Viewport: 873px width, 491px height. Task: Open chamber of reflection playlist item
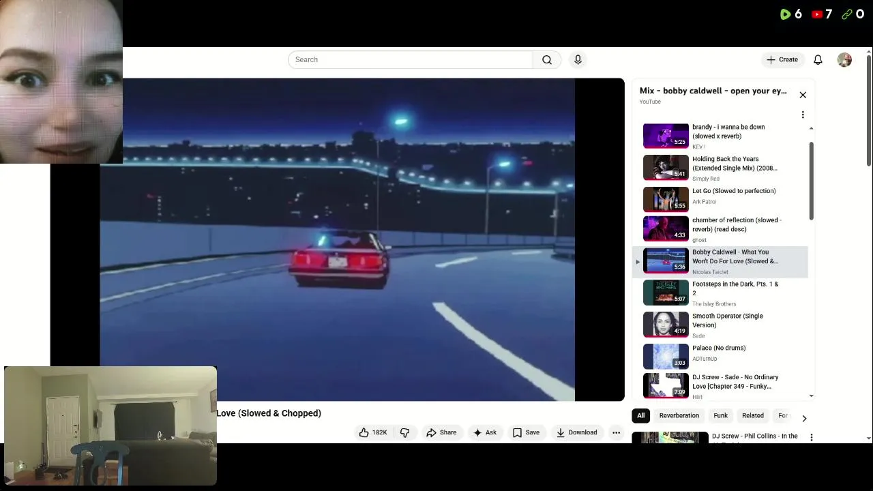coord(720,229)
